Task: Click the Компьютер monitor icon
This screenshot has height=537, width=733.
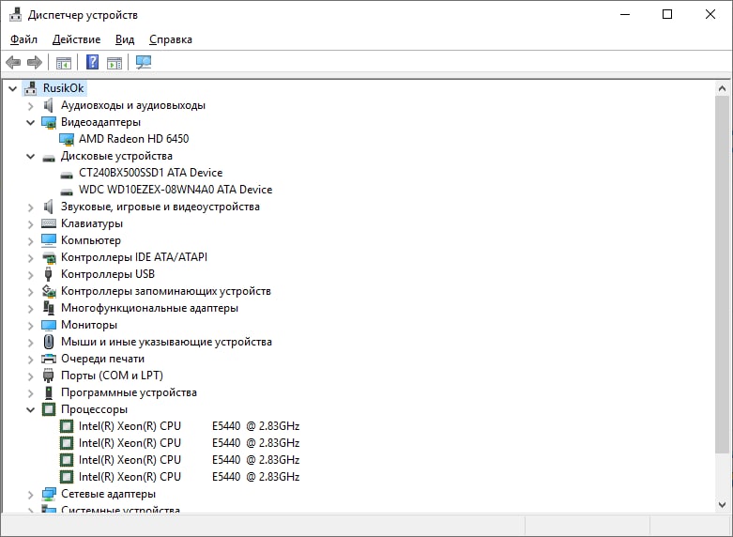Action: tap(49, 240)
